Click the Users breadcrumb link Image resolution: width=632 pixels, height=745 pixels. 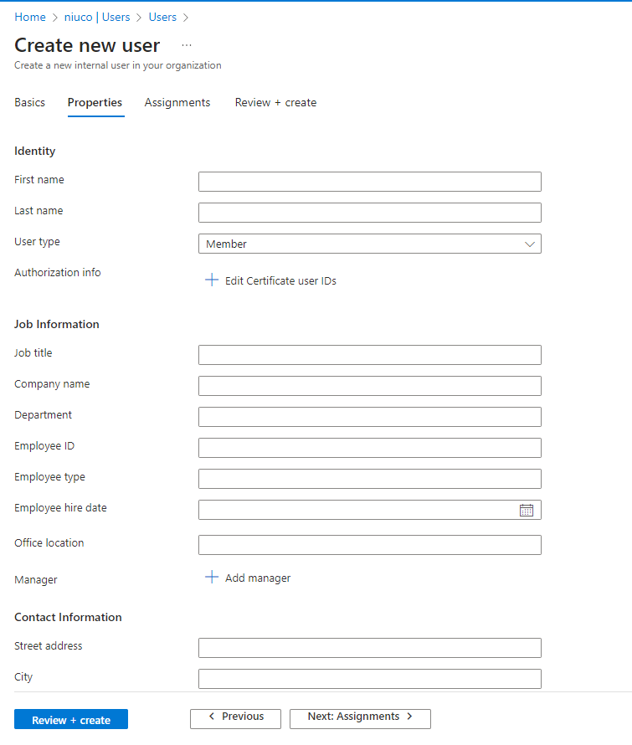pyautogui.click(x=162, y=17)
